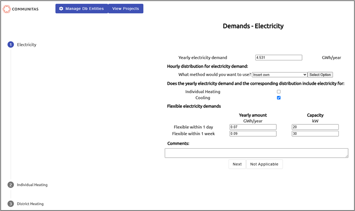The height and width of the screenshot is (211, 355).
Task: Click the gear icon in Manage Db Entities
Action: coord(61,9)
